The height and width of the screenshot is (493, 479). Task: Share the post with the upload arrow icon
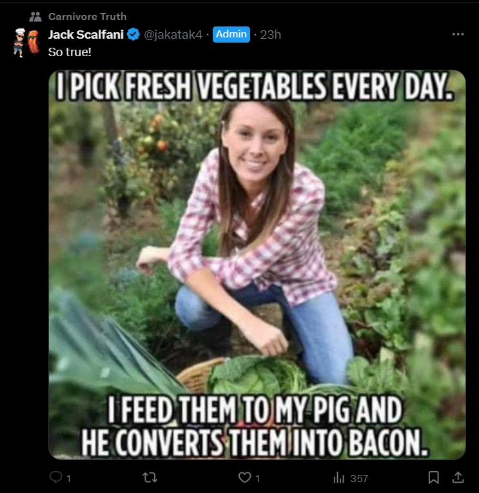[x=458, y=478]
